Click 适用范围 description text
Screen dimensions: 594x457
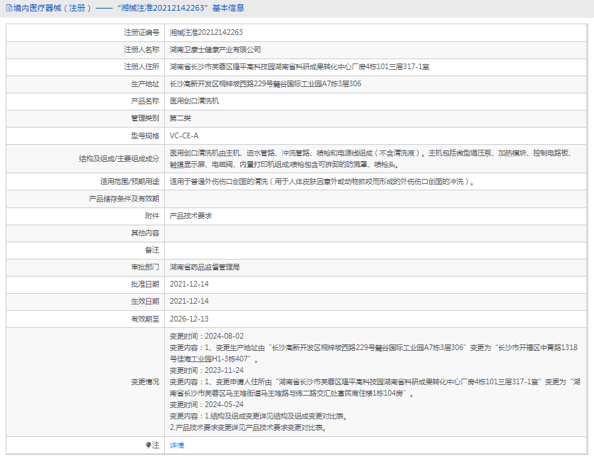(322, 181)
